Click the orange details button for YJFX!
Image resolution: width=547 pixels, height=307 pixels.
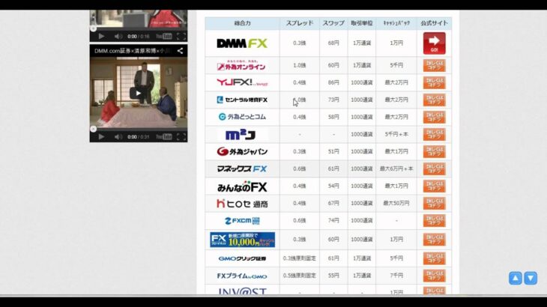click(433, 82)
